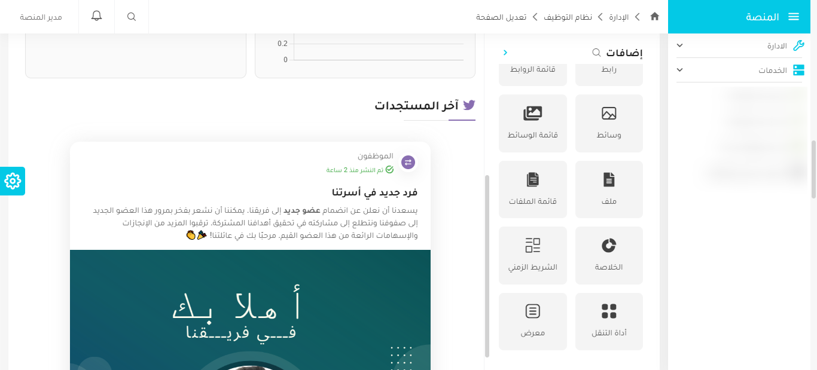Choose the ملف (file) widget

(609, 189)
